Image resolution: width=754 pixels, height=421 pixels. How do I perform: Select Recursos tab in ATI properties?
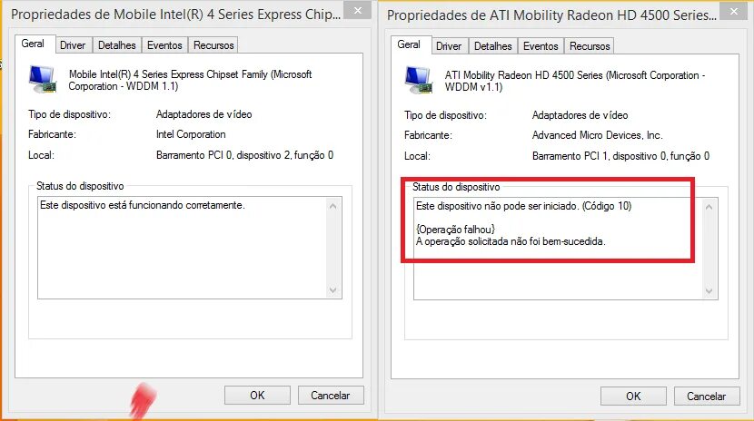pos(590,46)
